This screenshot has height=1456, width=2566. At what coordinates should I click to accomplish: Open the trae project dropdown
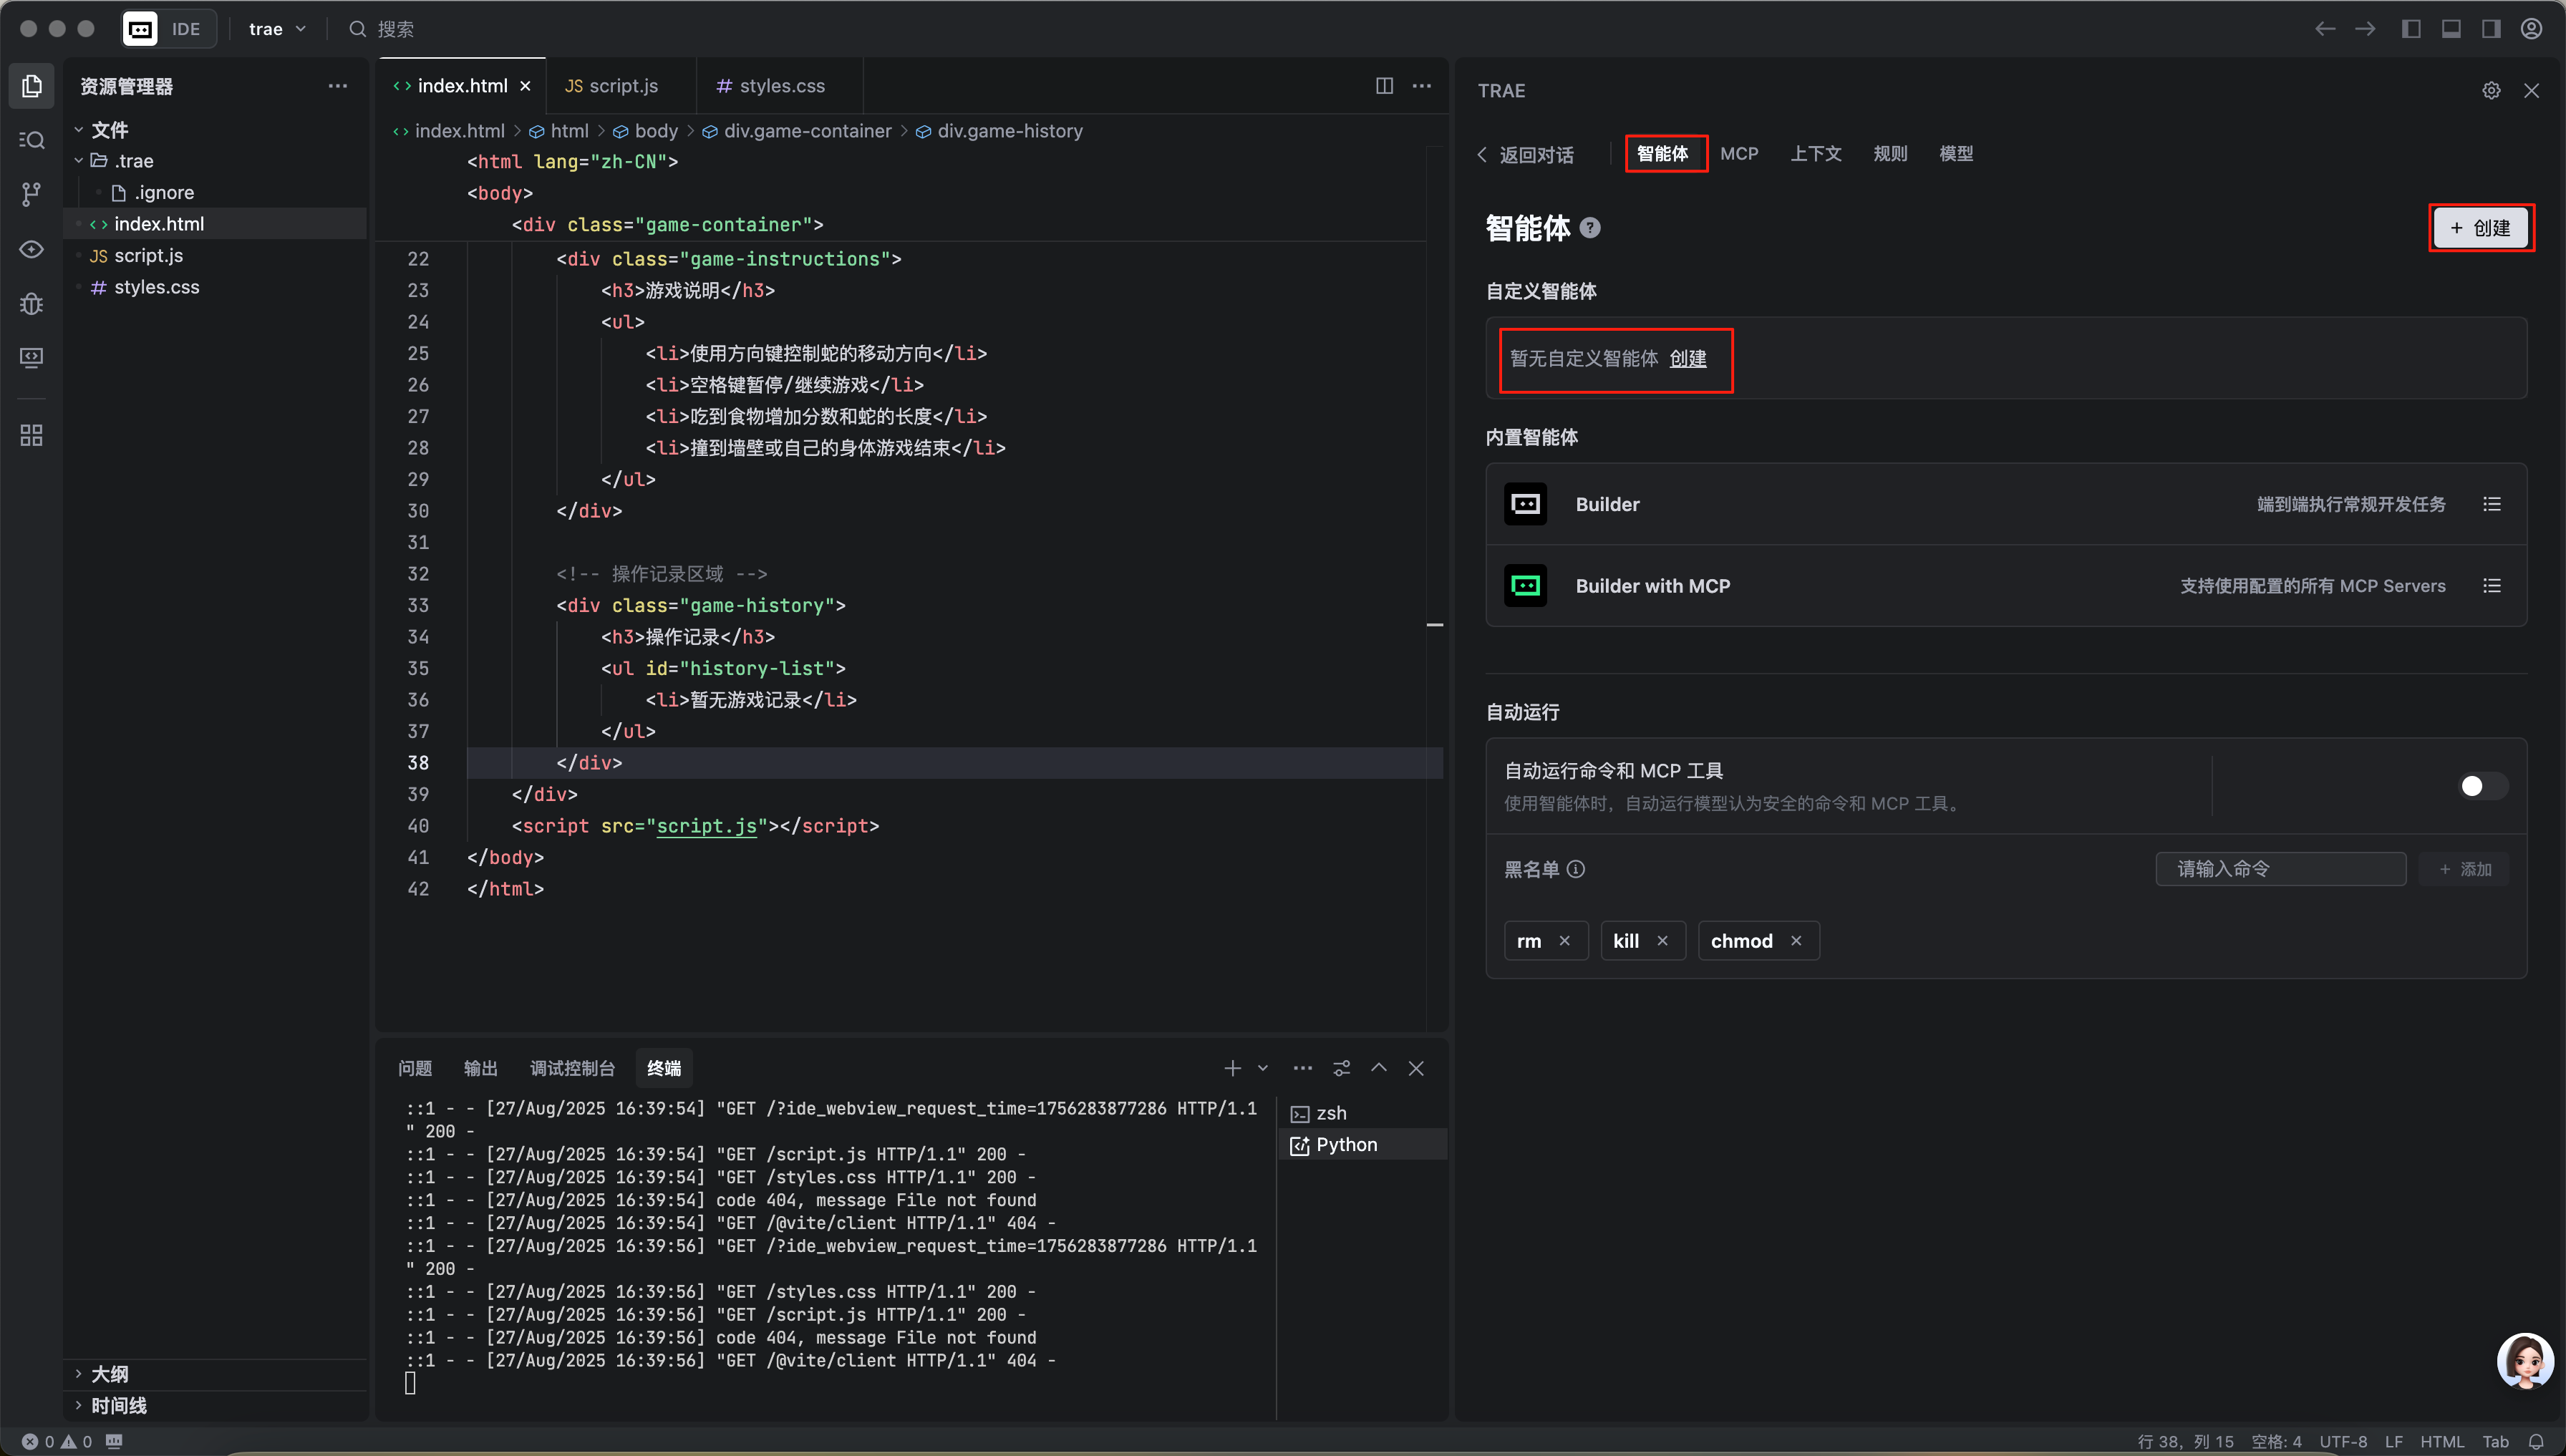coord(277,29)
